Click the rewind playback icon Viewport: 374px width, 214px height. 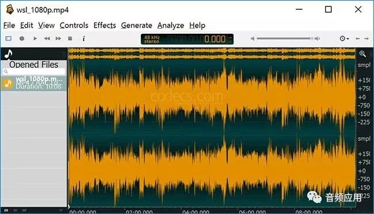47,38
